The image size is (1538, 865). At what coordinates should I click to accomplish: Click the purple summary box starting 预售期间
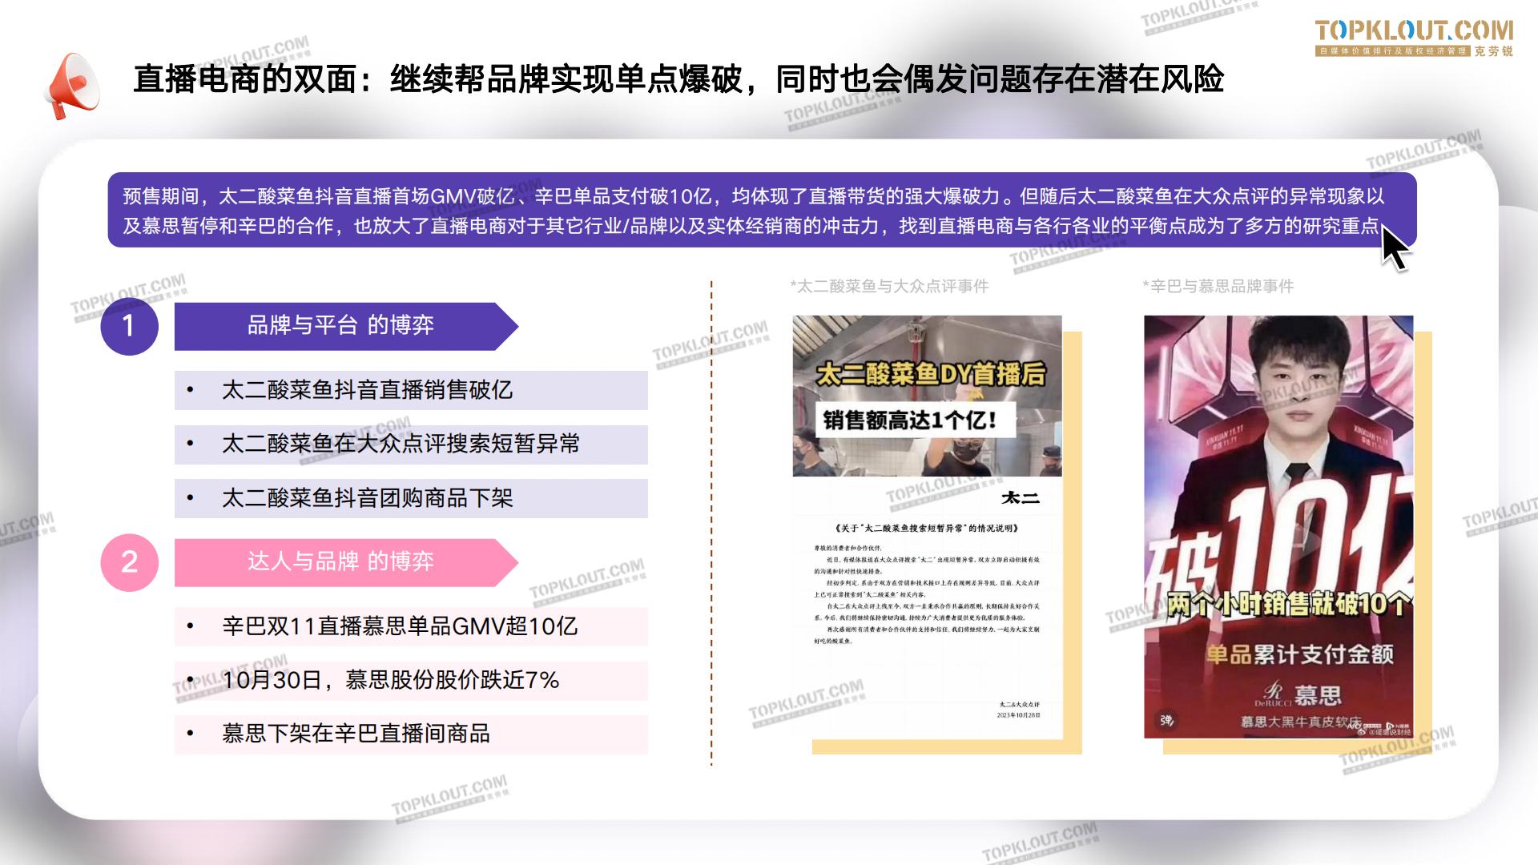pos(762,211)
